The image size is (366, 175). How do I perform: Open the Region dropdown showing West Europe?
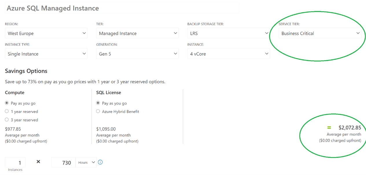46,33
